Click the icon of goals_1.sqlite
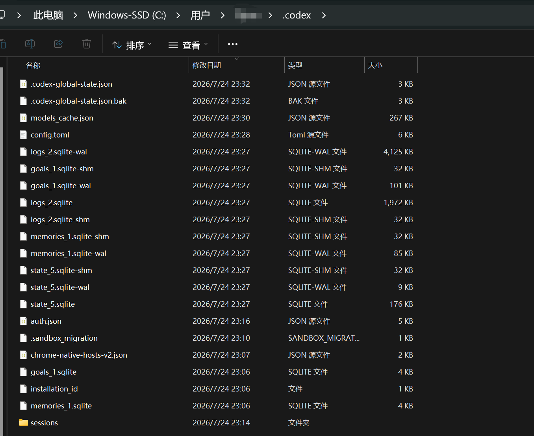534x436 pixels. click(24, 372)
